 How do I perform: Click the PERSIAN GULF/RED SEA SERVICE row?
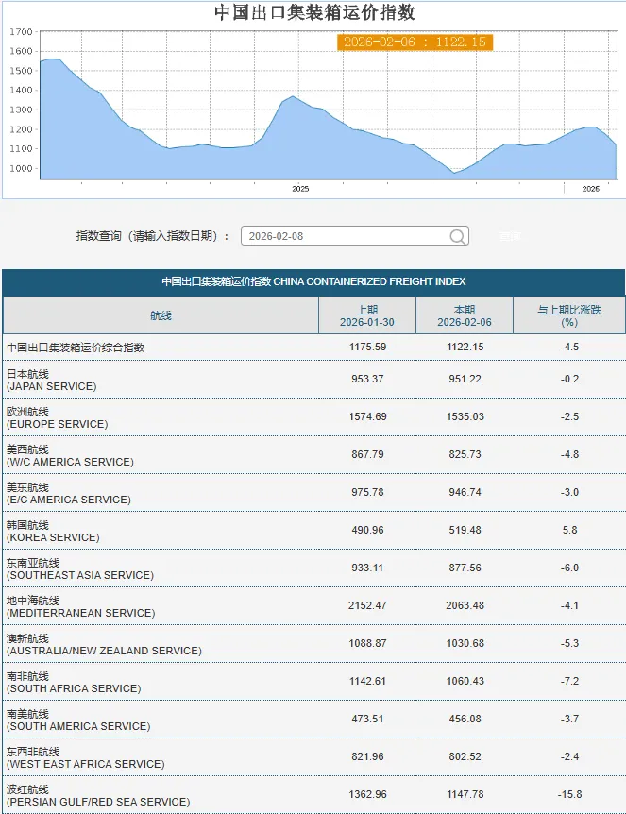tap(314, 795)
